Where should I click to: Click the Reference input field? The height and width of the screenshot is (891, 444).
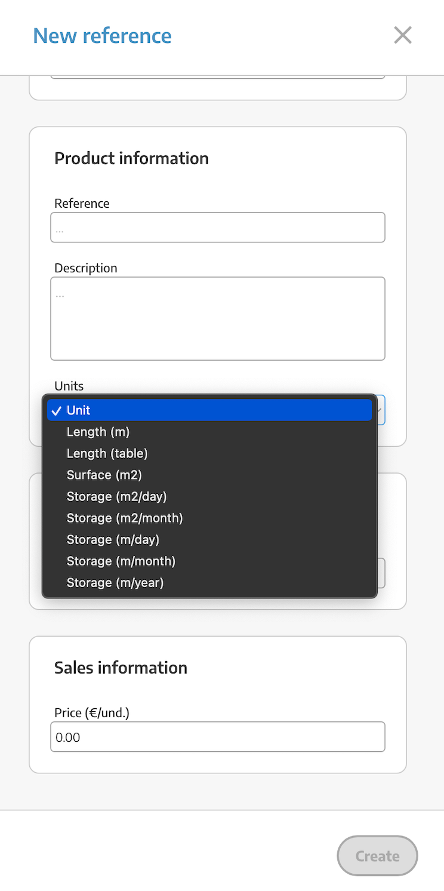pyautogui.click(x=218, y=228)
